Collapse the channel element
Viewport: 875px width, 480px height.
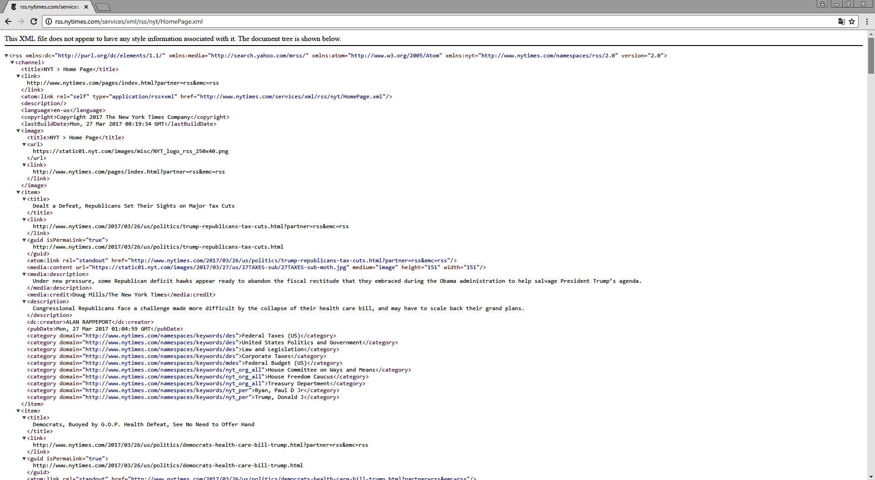coord(12,62)
